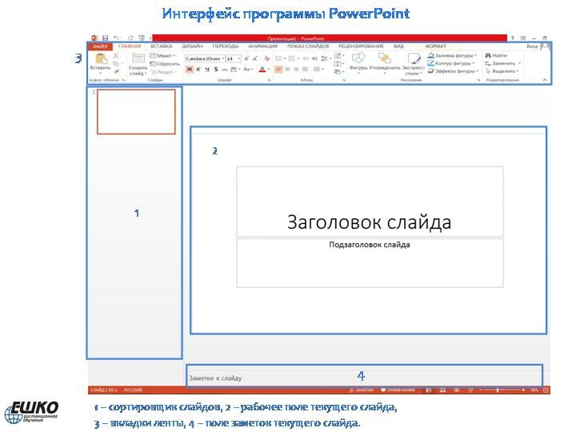
Task: Switch to the ДИЗАЙН tab
Action: (x=192, y=46)
